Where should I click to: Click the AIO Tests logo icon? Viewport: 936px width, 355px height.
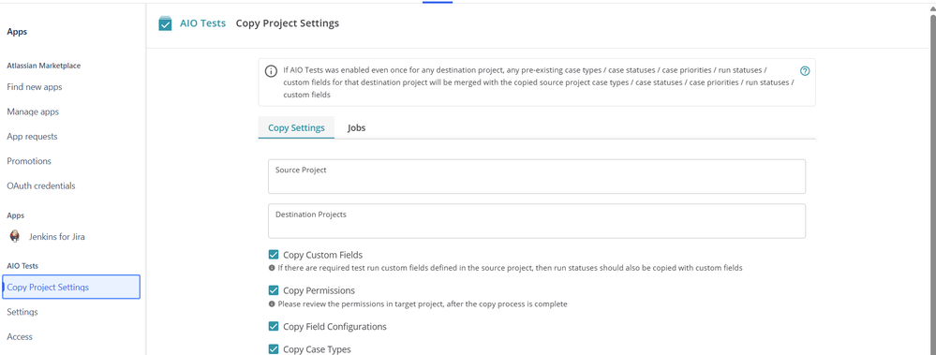click(x=165, y=23)
